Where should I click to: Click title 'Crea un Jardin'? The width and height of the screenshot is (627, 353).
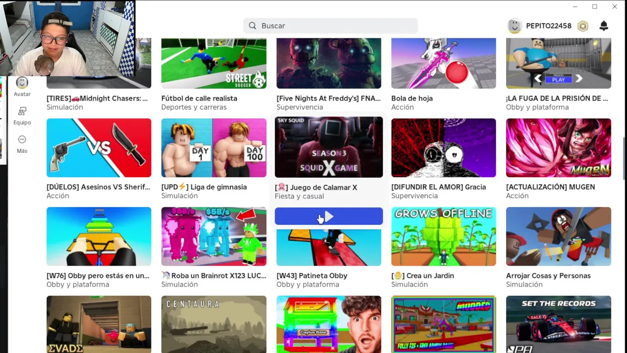(x=423, y=276)
